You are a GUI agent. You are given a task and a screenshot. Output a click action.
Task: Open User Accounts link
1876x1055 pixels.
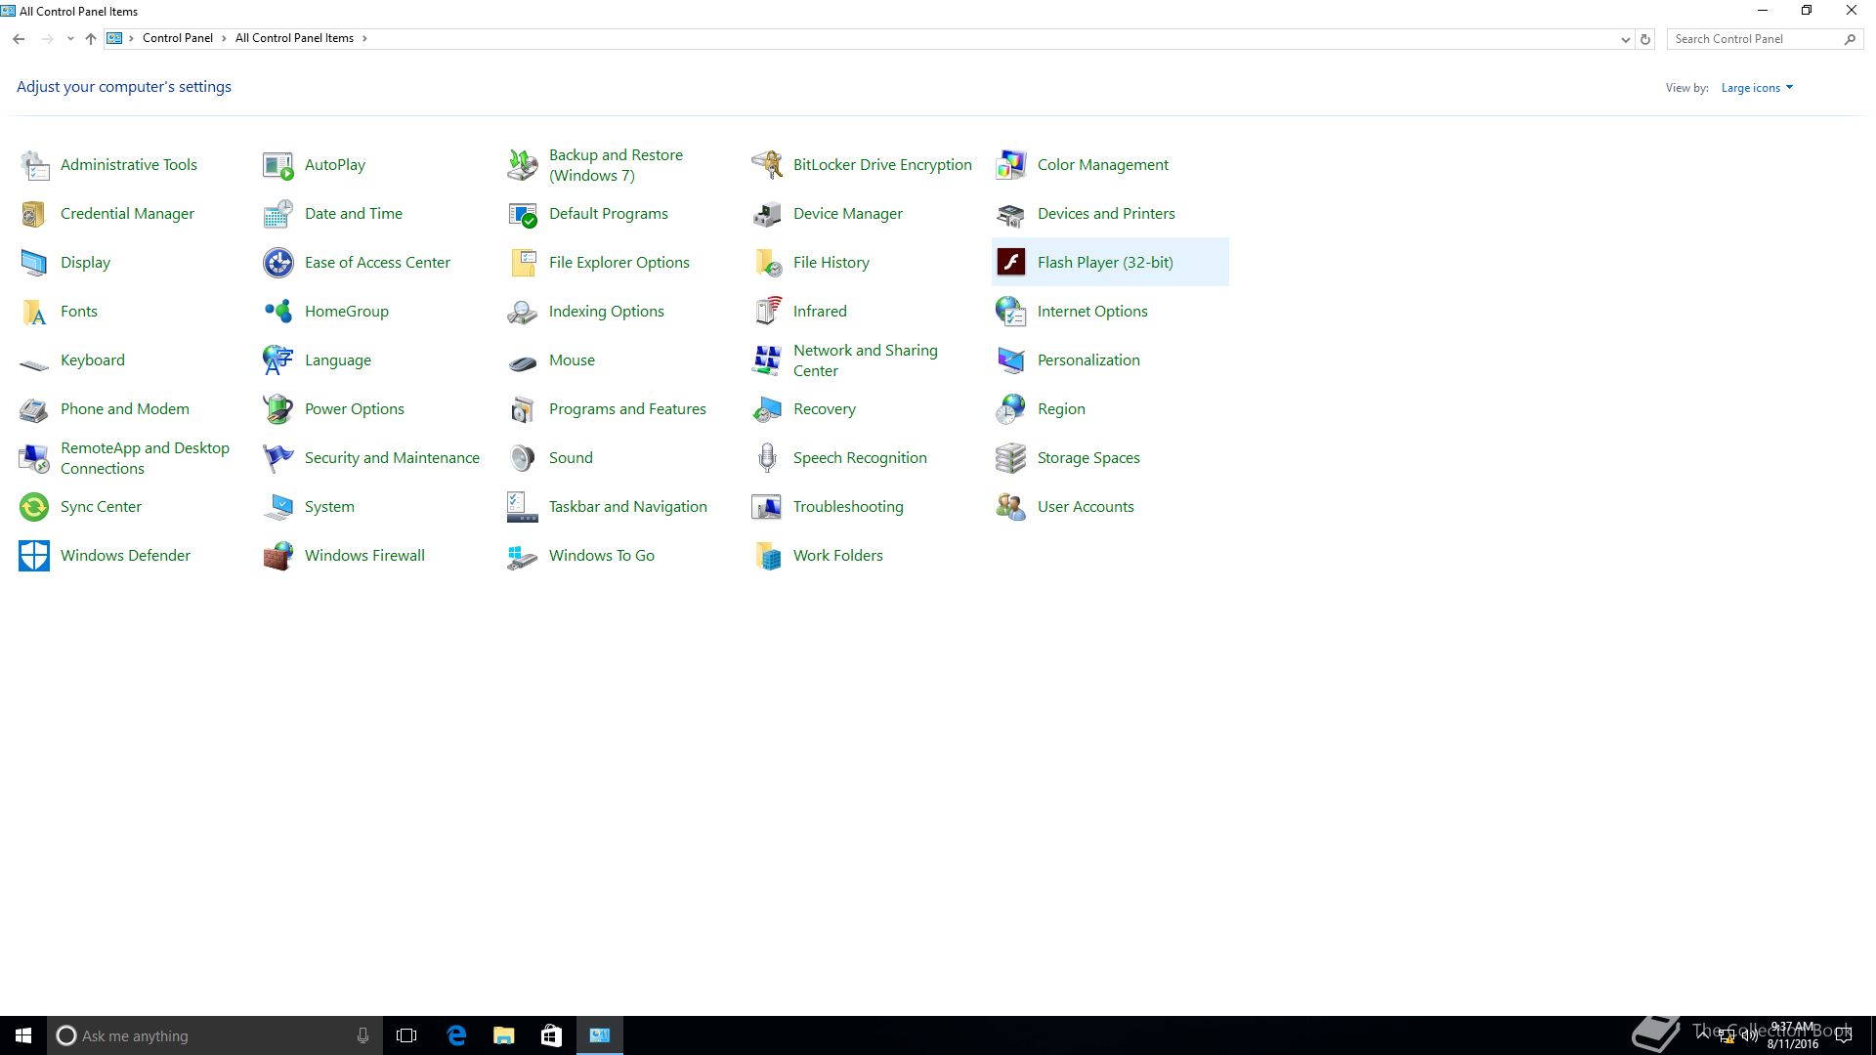[x=1086, y=507]
